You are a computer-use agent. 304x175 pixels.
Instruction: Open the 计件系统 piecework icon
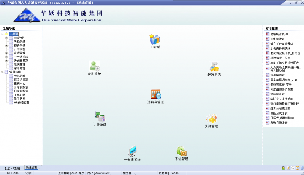[100, 117]
